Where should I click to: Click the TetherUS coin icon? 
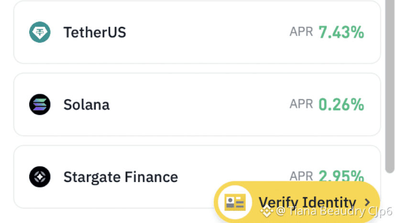39,32
